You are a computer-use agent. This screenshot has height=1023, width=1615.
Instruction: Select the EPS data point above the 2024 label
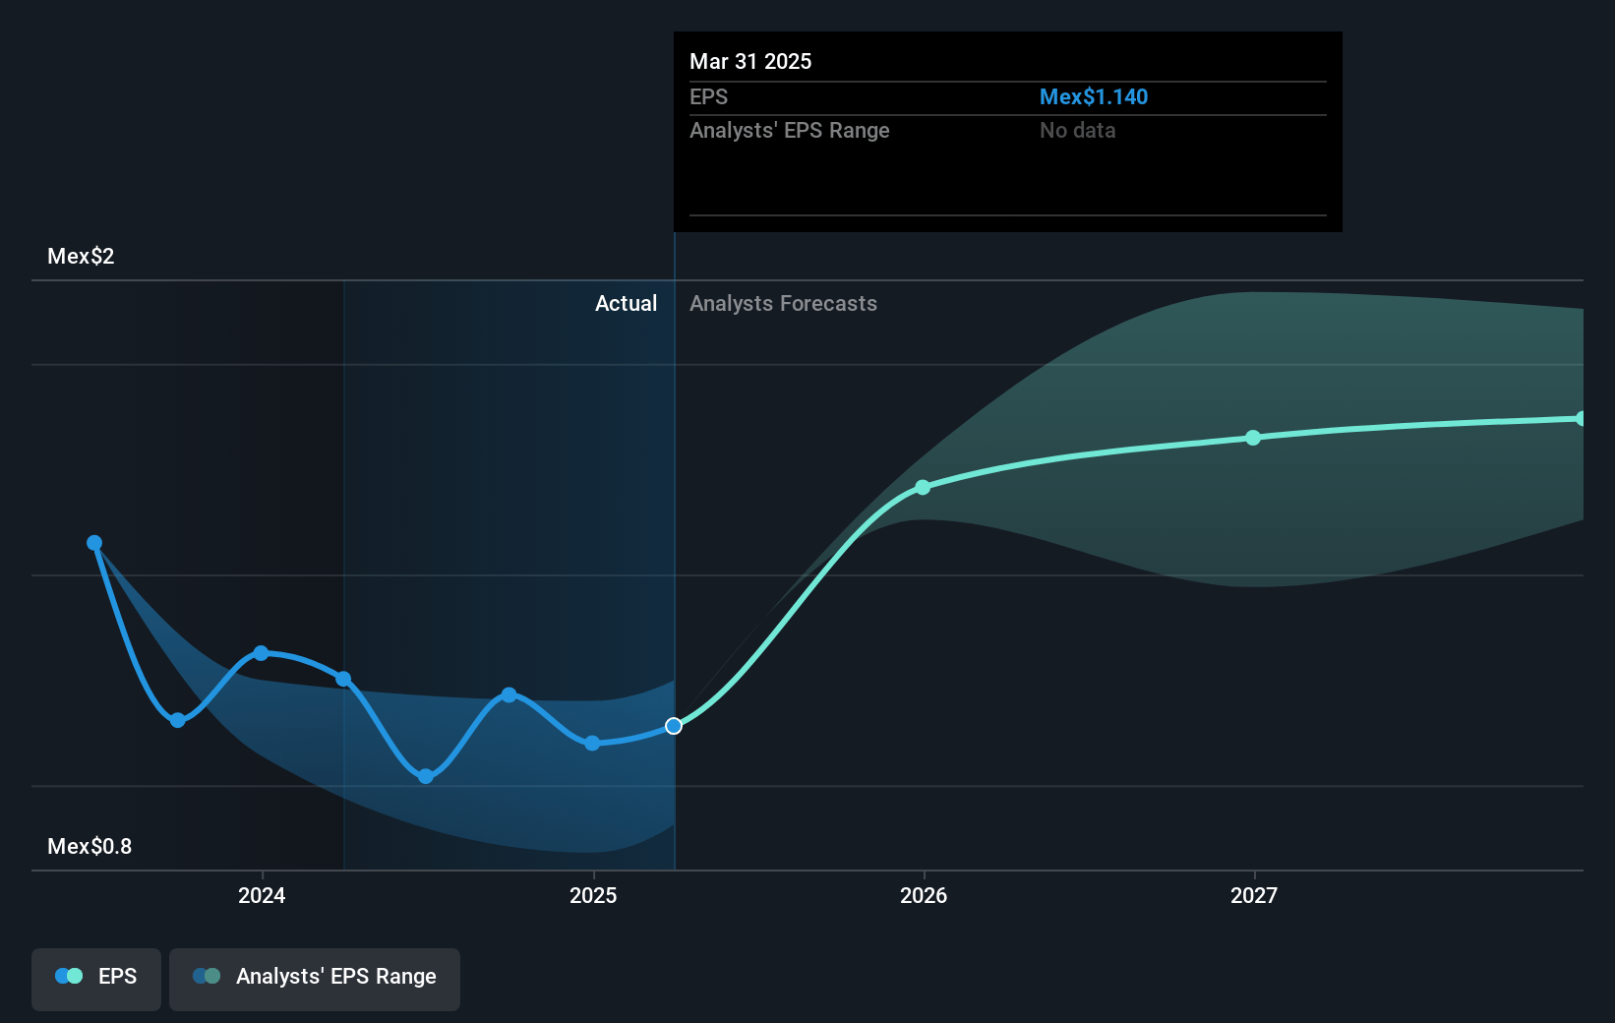pyautogui.click(x=261, y=653)
